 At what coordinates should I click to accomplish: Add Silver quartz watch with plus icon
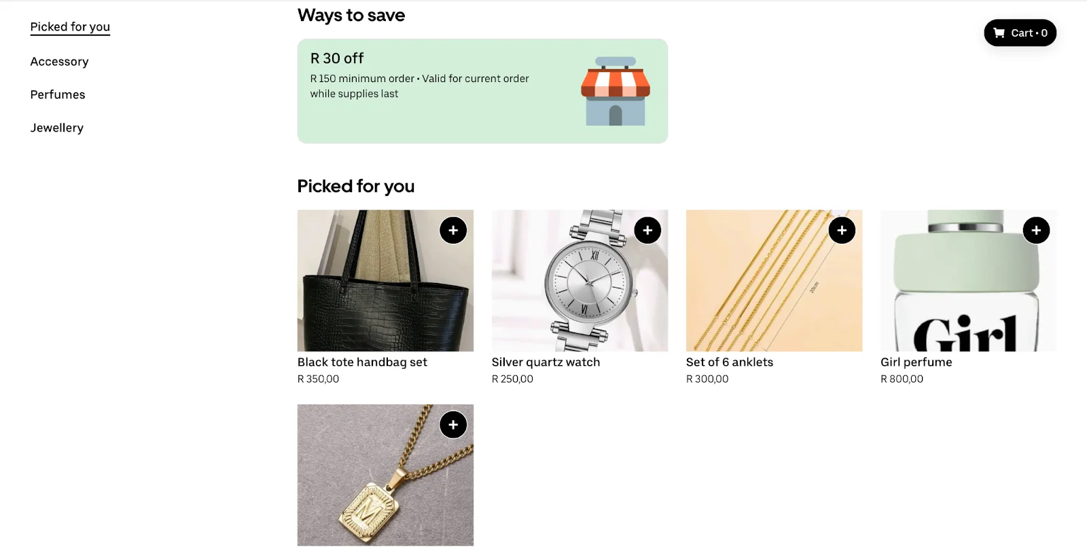coord(647,230)
